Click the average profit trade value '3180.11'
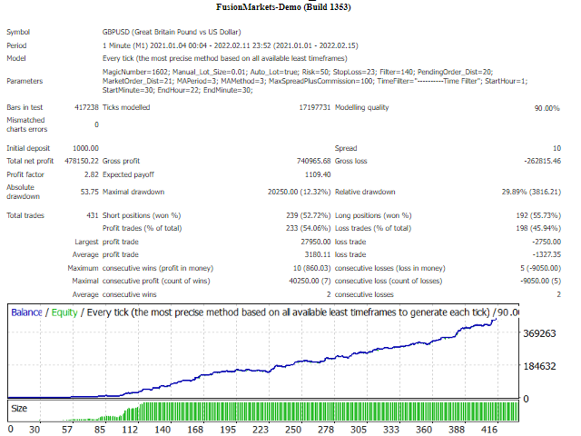Image resolution: width=581 pixels, height=436 pixels. click(x=318, y=254)
